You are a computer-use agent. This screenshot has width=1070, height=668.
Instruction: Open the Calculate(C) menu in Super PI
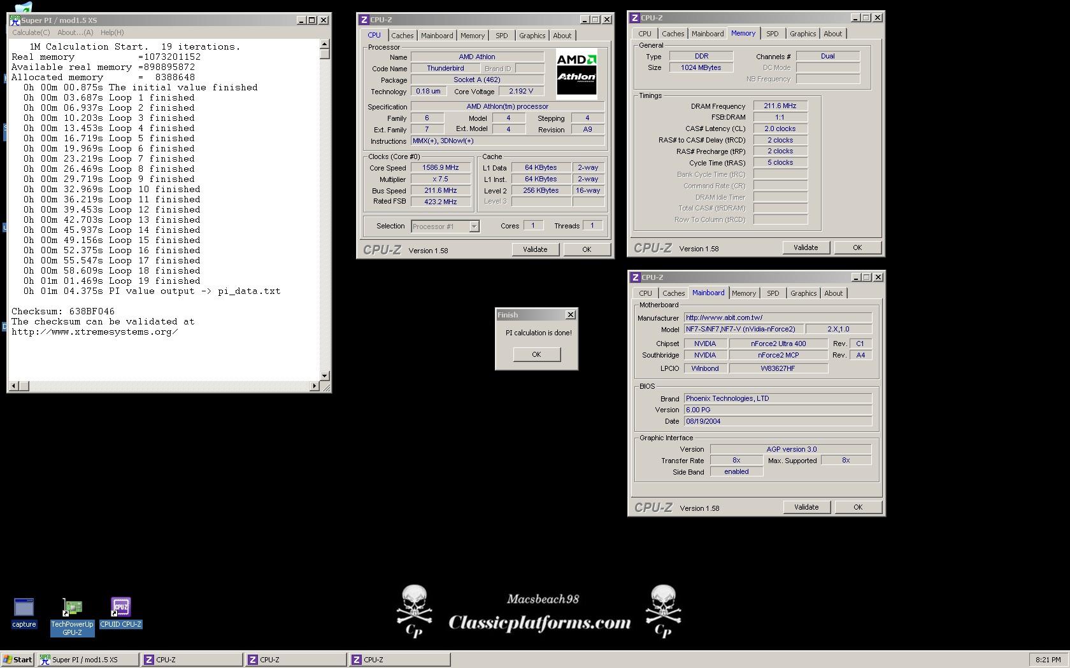(31, 32)
